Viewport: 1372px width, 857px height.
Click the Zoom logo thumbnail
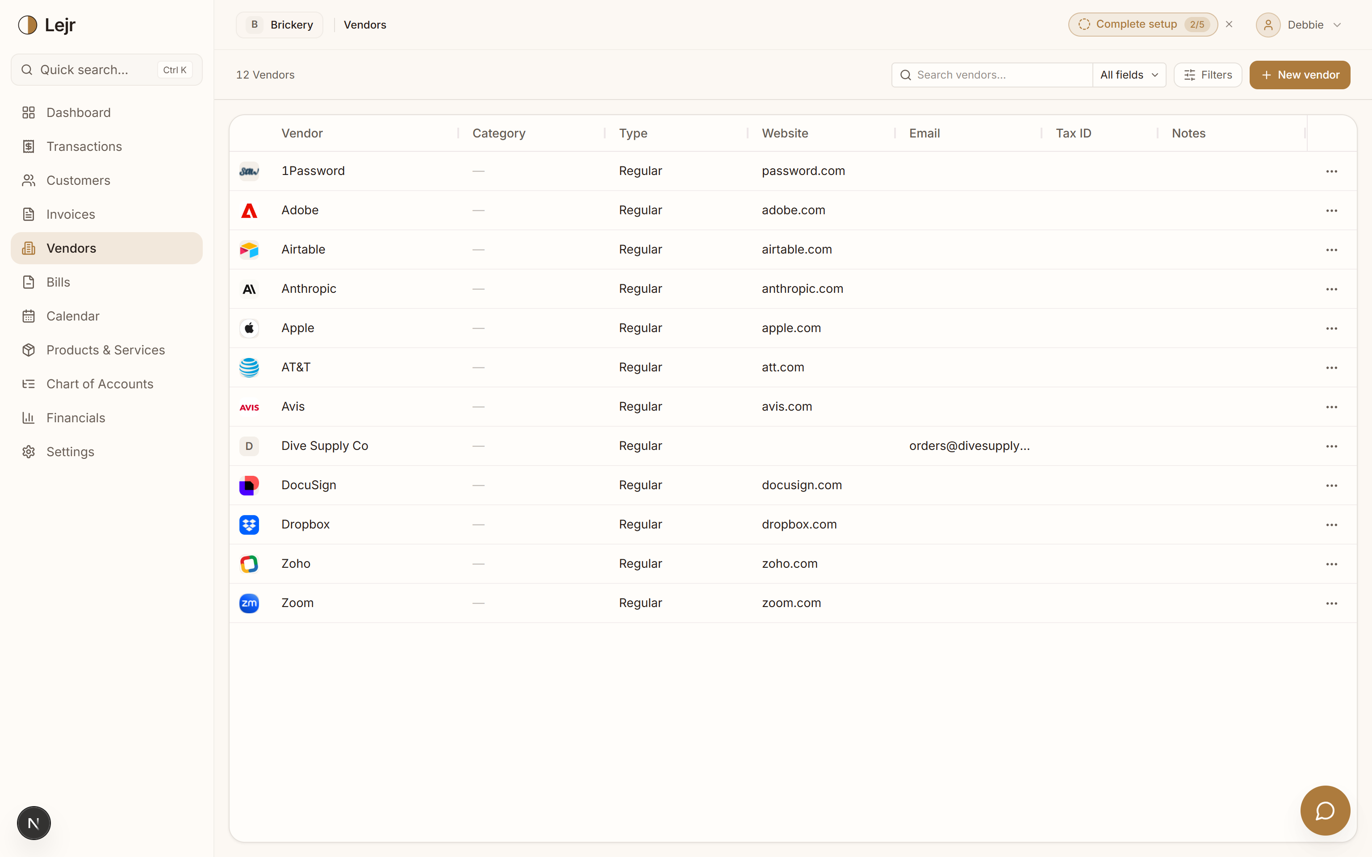click(x=249, y=603)
